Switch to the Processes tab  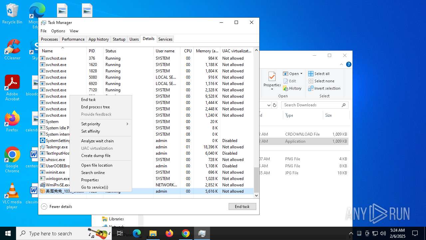tap(49, 39)
